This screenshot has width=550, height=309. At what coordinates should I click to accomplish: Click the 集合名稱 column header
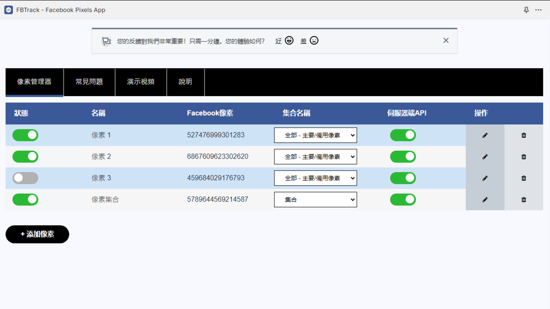point(296,113)
